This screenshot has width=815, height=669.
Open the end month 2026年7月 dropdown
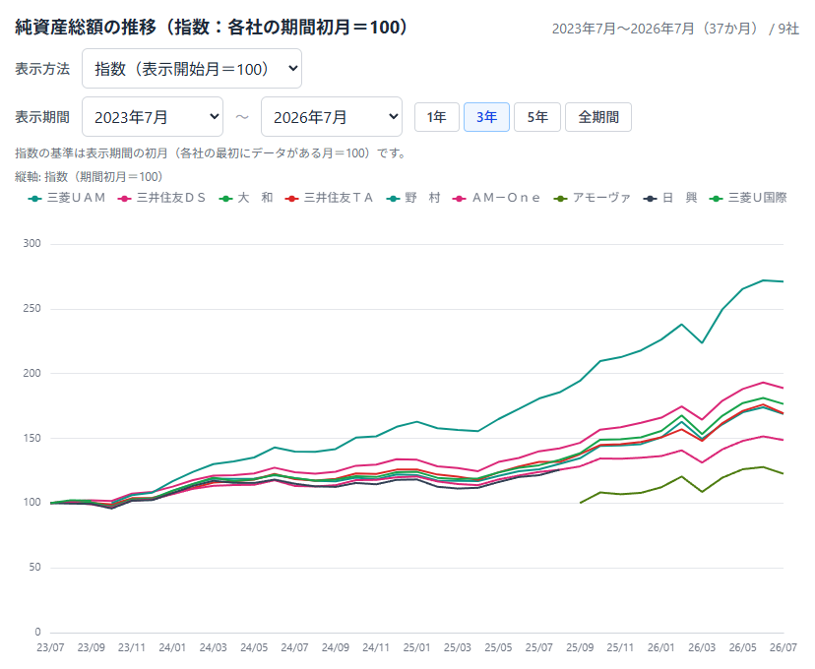(x=332, y=117)
